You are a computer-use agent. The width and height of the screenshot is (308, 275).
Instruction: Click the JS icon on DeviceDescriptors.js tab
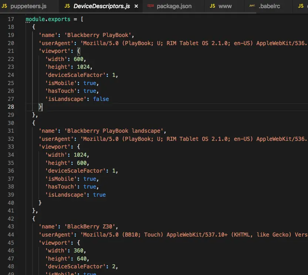[x=67, y=6]
